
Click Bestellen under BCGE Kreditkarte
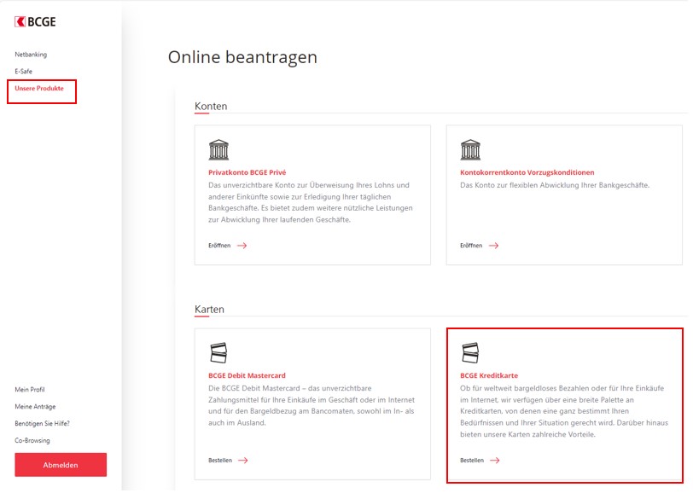click(x=472, y=461)
